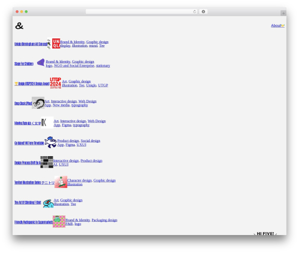Image resolution: width=299 pixels, height=253 pixels.
Task: Open the UTGP tag link
Action: click(x=103, y=85)
